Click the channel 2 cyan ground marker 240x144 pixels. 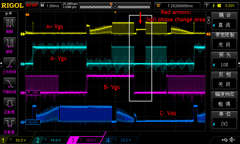(23, 64)
